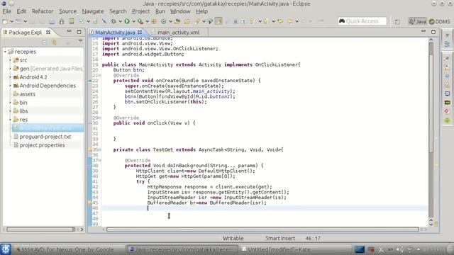Click the volume speaker tray icon
Screen dimensions: 454x255
[400, 249]
